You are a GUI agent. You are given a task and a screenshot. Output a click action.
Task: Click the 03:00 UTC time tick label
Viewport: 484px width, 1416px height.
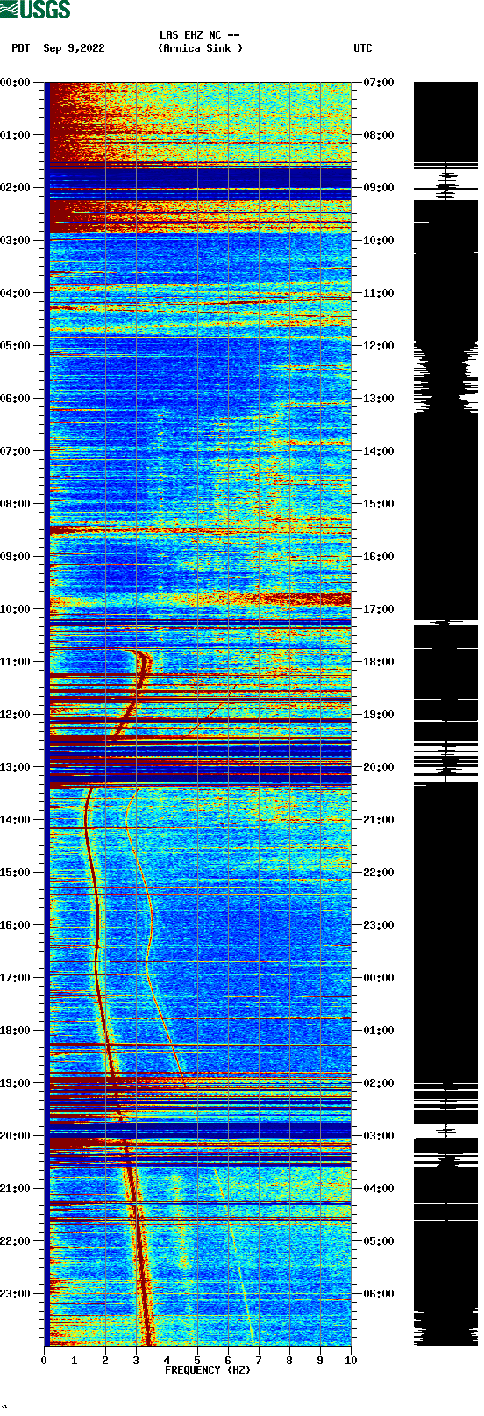(x=379, y=1136)
